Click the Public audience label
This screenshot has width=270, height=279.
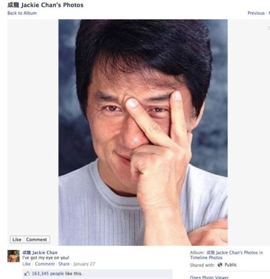(231, 265)
